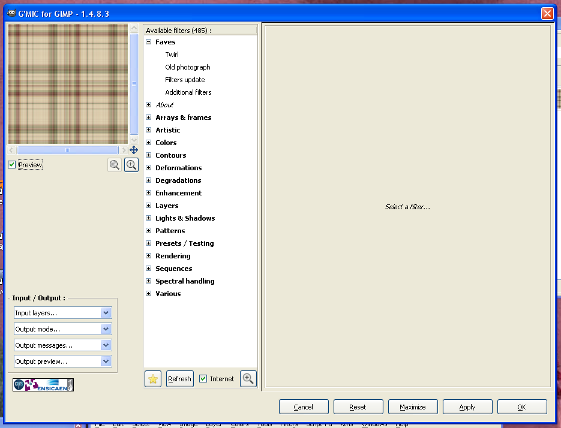The image size is (561, 428).
Task: Select the Twirl filter
Action: tap(172, 55)
